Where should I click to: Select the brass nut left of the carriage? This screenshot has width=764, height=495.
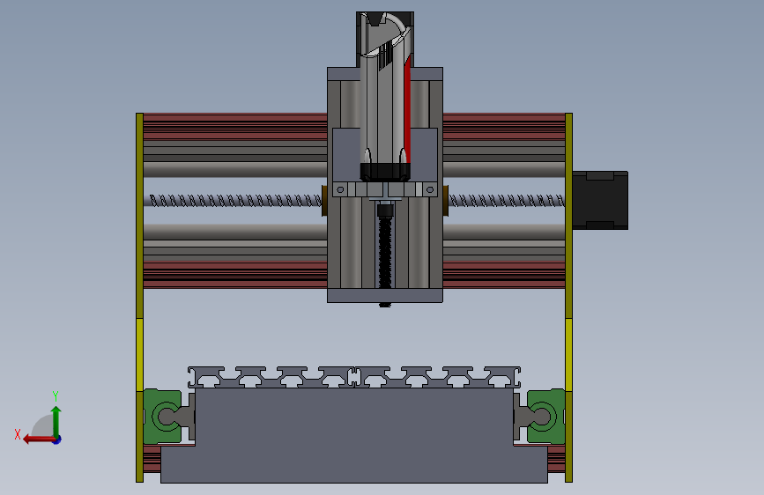[324, 200]
